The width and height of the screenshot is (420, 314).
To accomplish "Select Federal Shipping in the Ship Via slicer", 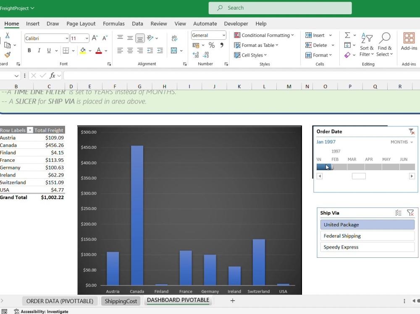I will (x=367, y=236).
